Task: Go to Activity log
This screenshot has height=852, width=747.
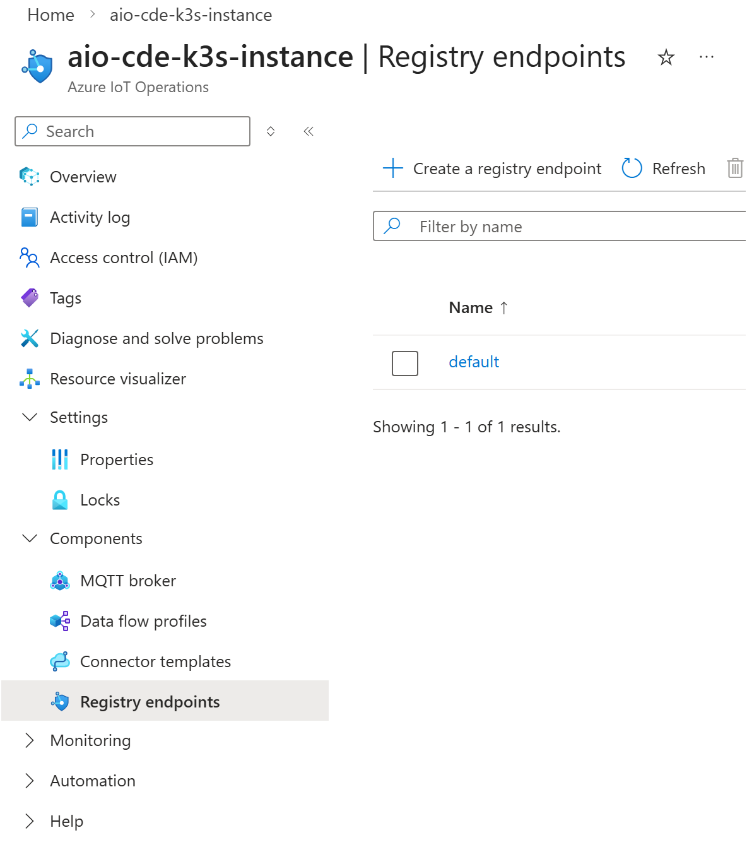Action: tap(90, 217)
